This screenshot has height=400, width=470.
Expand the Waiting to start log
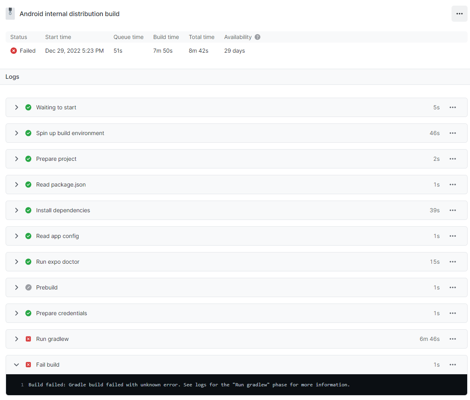[16, 107]
